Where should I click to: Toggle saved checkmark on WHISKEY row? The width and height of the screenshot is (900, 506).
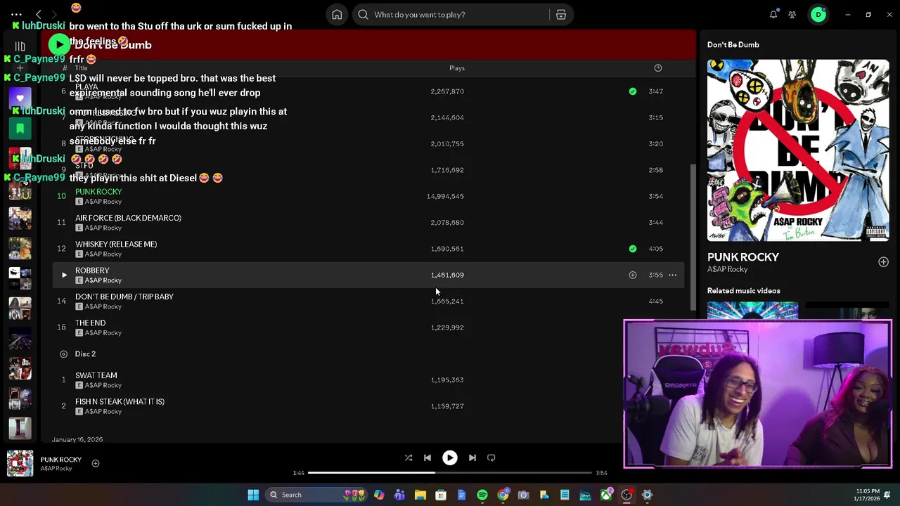pyautogui.click(x=633, y=249)
